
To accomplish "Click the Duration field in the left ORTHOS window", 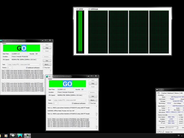I will (x=26, y=57).
